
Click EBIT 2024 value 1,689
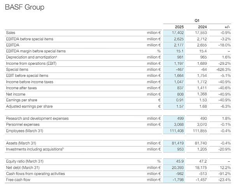[202, 64]
